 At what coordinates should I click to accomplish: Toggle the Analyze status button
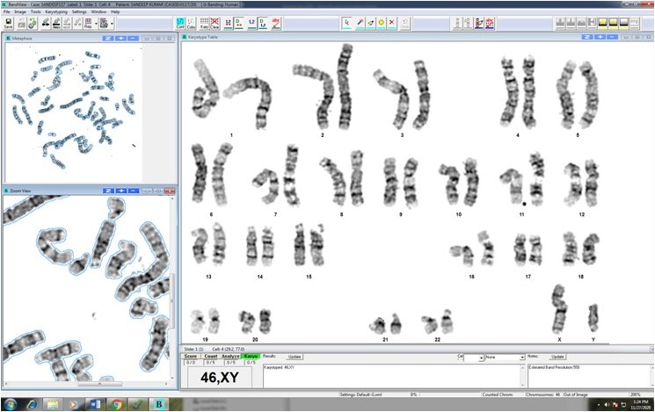(231, 356)
